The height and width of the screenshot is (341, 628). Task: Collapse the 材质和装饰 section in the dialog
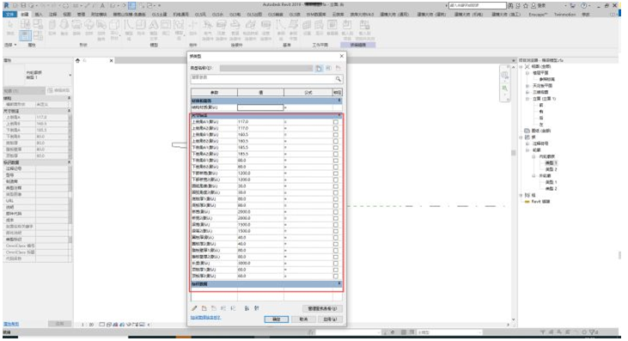pyautogui.click(x=339, y=100)
